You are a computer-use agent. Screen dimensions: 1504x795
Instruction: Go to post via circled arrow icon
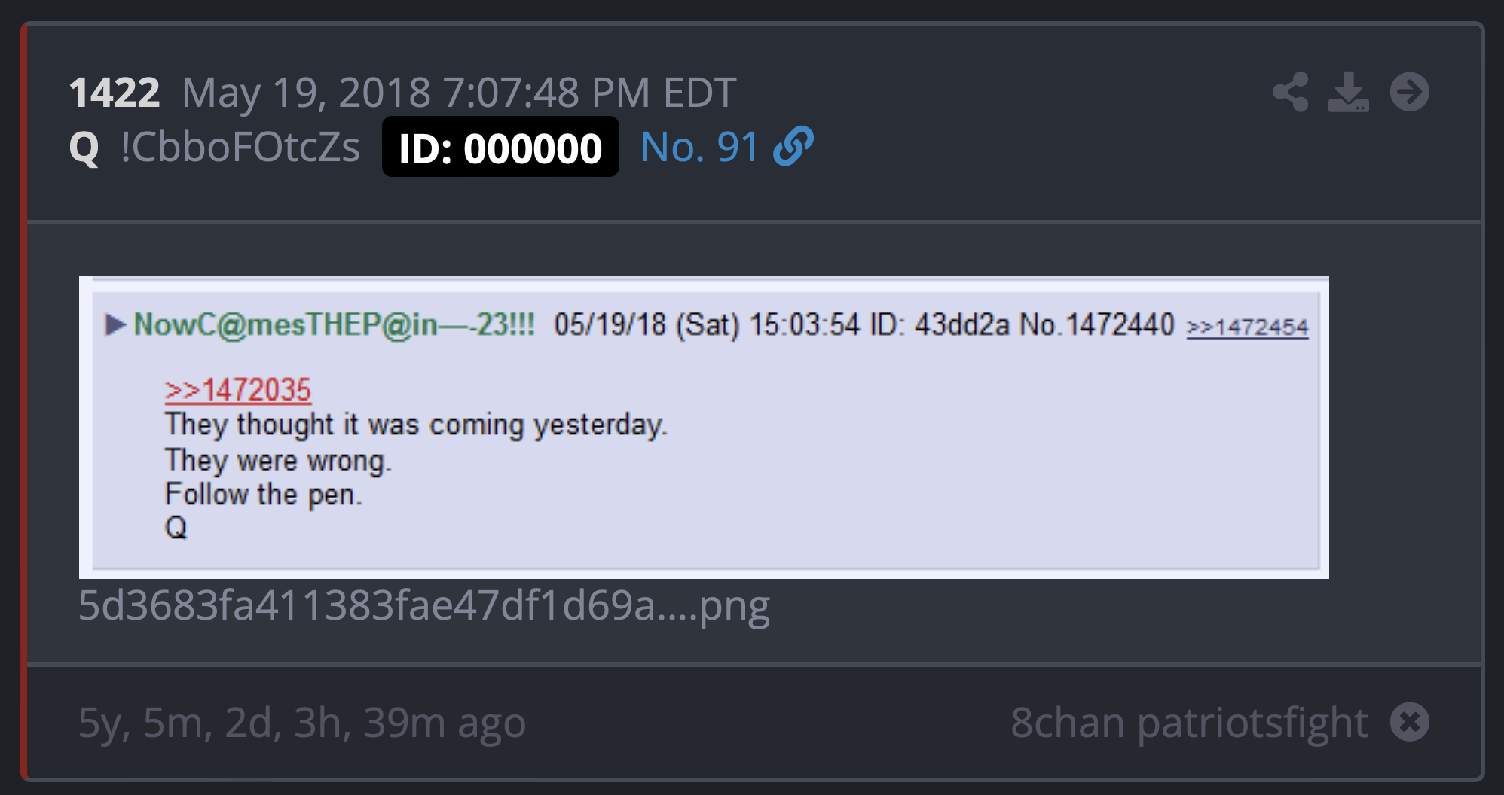1410,92
